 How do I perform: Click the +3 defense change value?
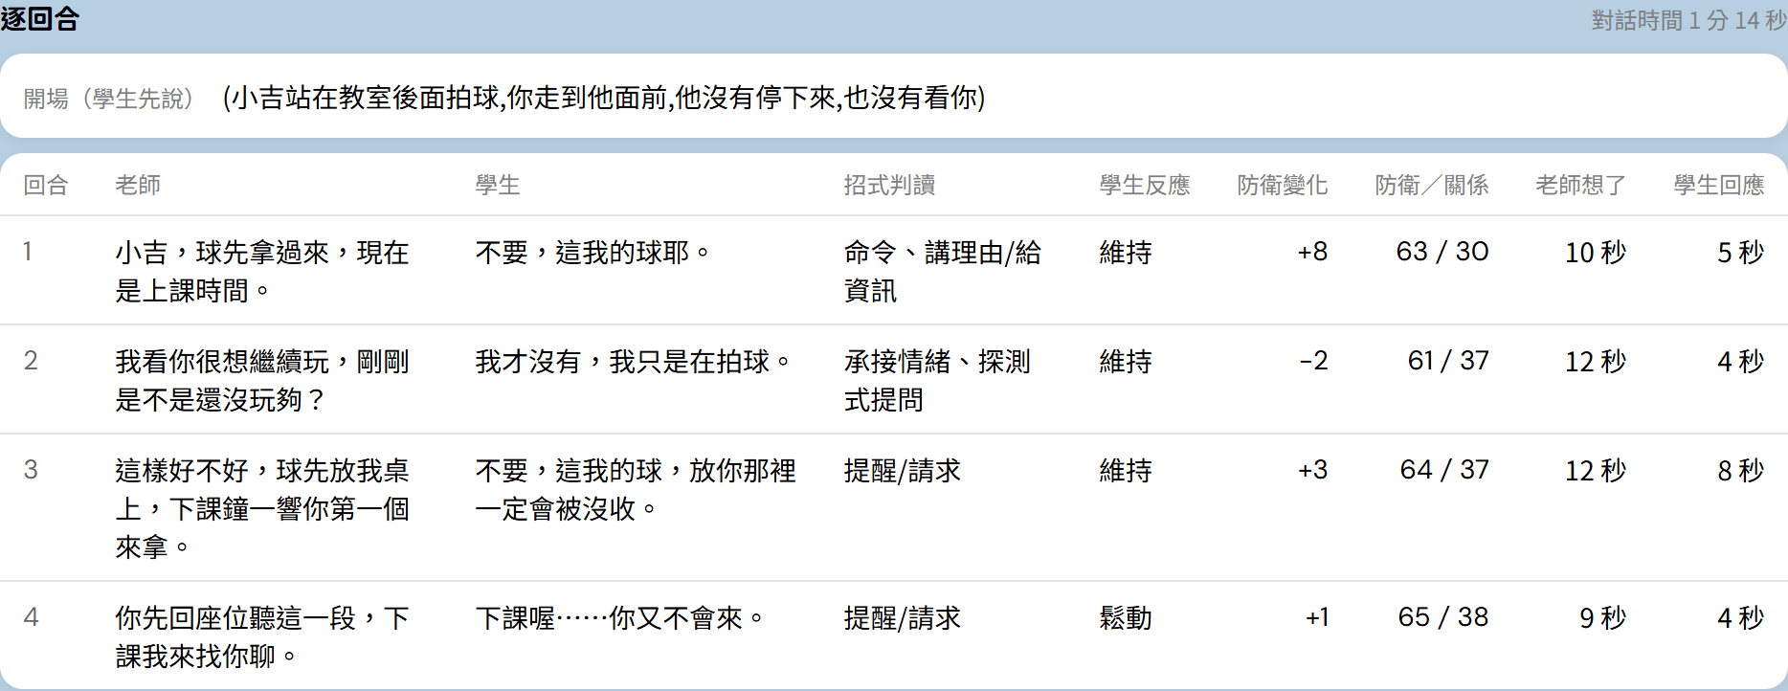(1312, 470)
